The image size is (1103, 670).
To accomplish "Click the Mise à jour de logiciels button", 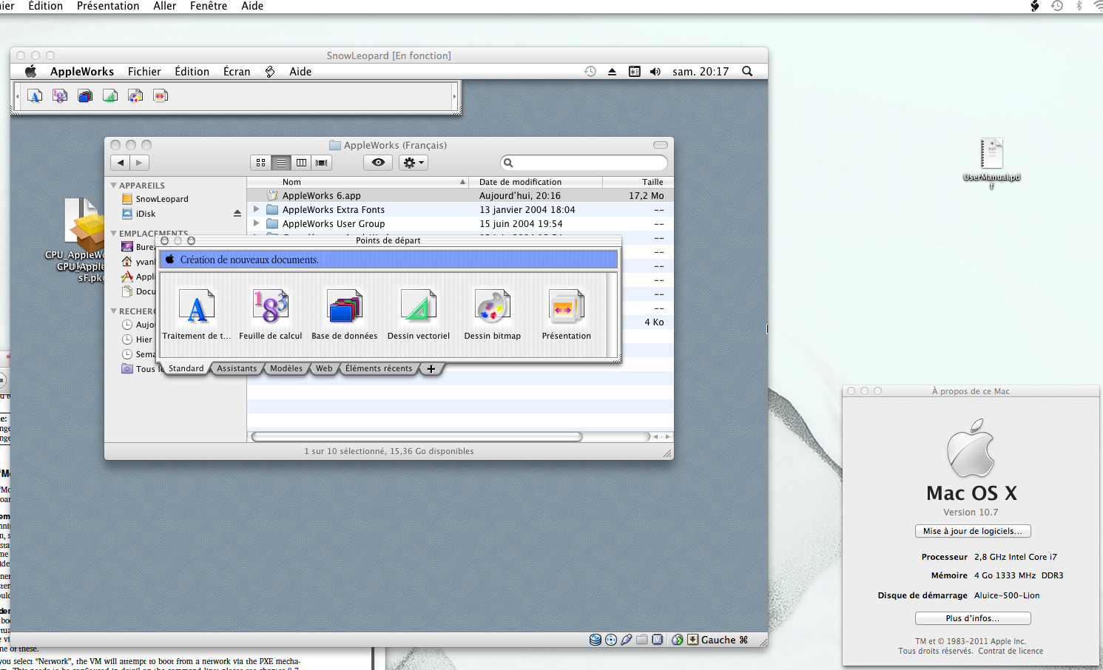I will click(x=973, y=531).
